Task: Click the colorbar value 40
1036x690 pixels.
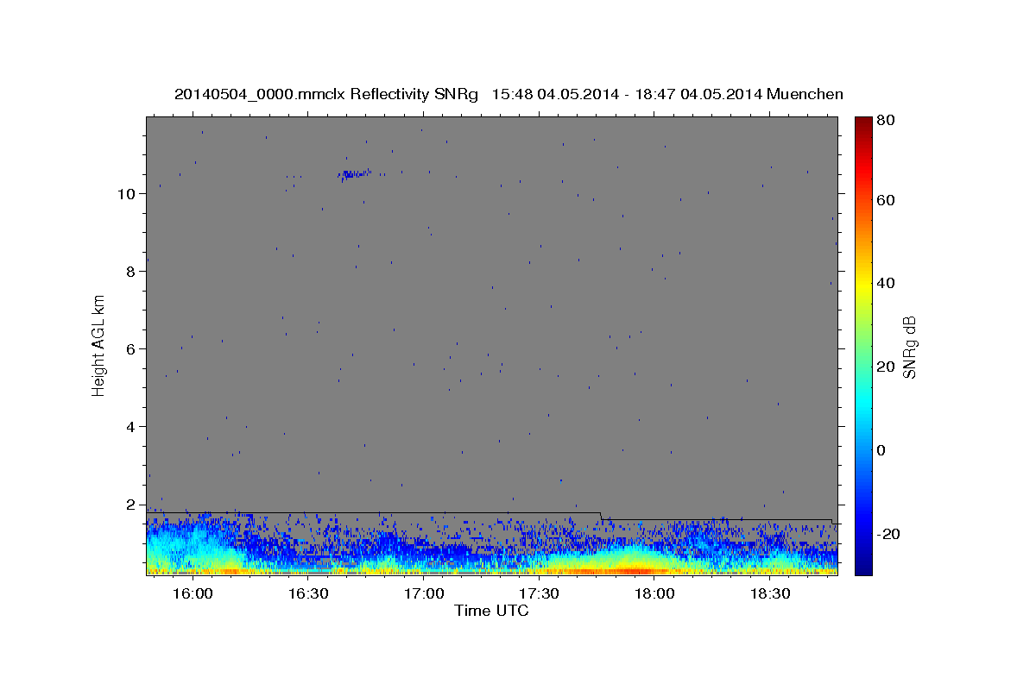Action: [886, 284]
